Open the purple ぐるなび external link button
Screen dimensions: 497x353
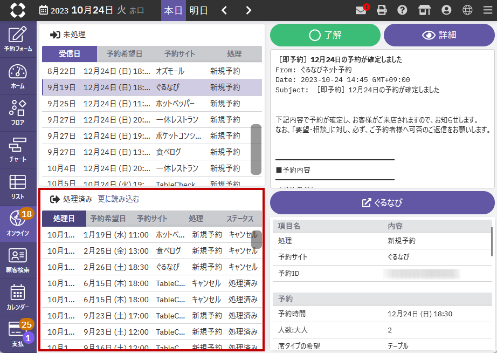382,203
